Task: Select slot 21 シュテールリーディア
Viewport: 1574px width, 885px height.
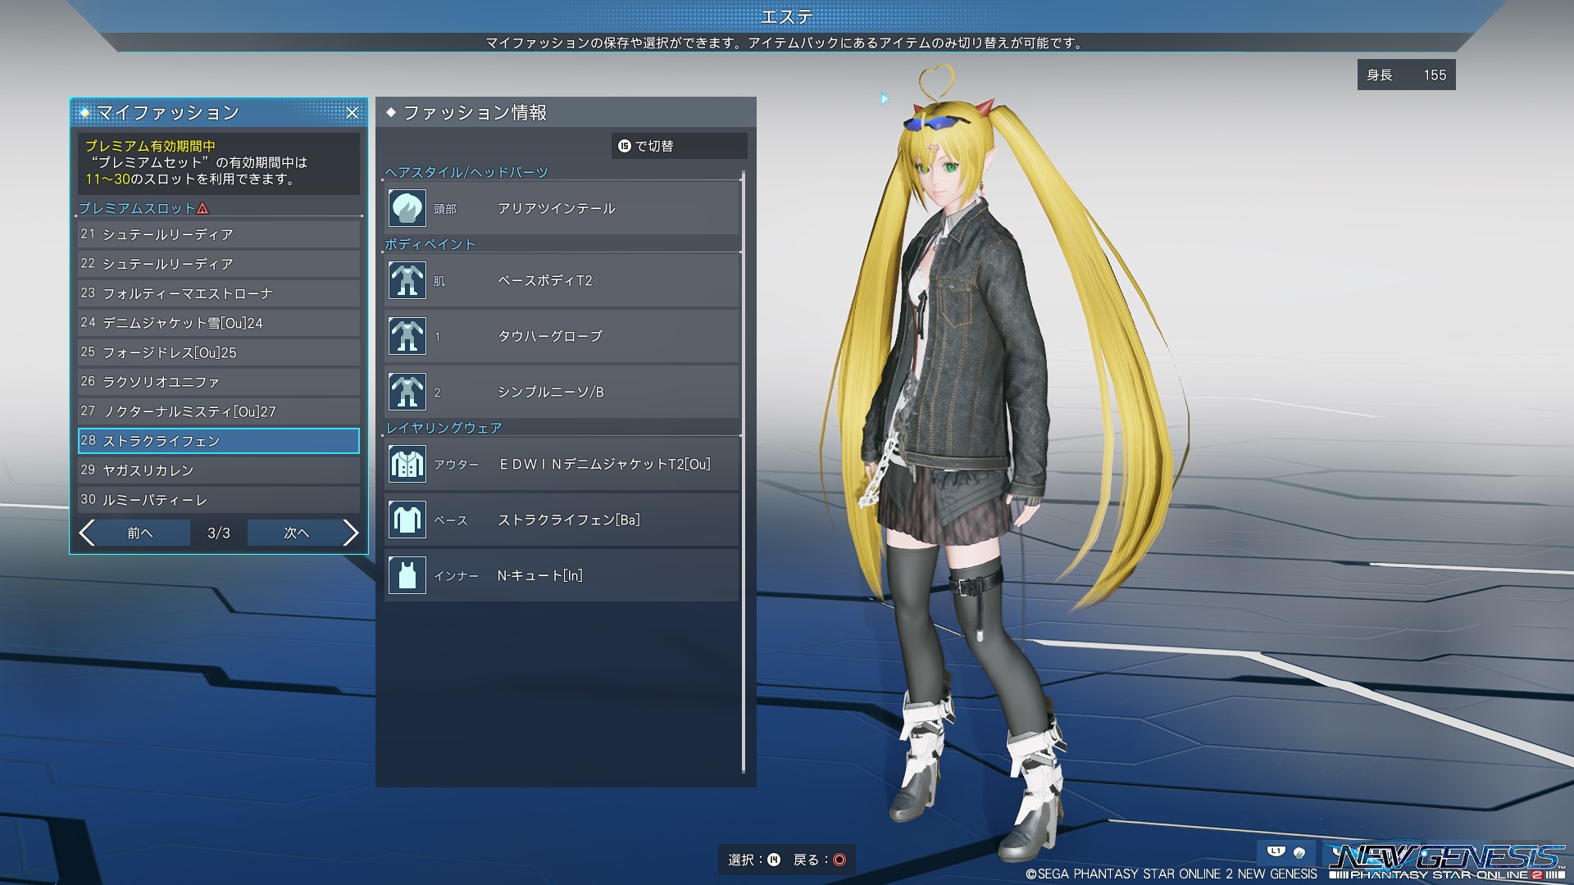Action: (x=219, y=234)
